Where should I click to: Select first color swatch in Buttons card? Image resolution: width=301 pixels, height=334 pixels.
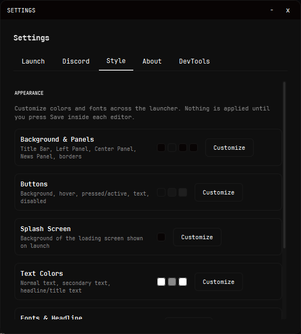click(x=161, y=192)
